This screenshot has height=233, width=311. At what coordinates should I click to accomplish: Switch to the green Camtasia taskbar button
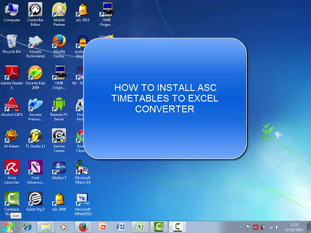159,227
